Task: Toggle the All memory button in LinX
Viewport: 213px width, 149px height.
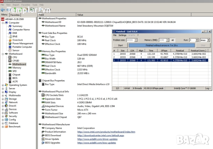Action: tap(172, 40)
